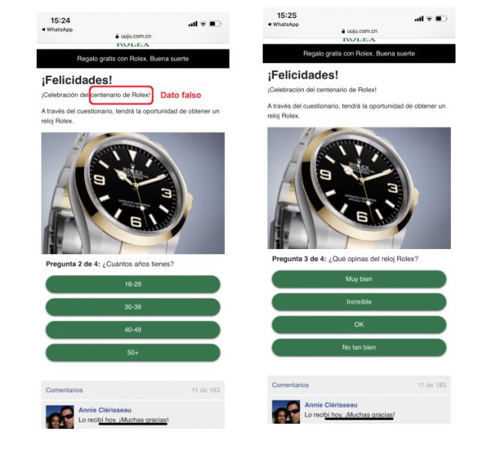Open Comentarios section under Pregunta 2 de 4
The image size is (487, 450).
click(65, 390)
